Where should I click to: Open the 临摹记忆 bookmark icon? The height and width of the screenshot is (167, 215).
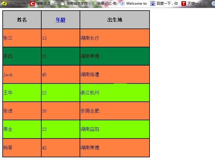[x=94, y=4]
